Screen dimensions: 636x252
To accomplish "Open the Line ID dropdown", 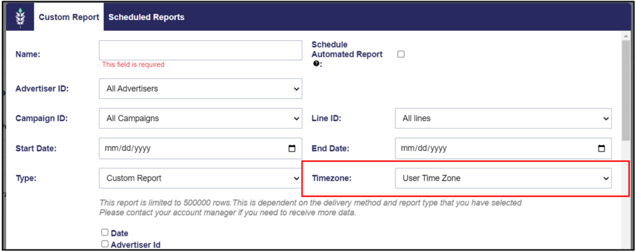I will [x=503, y=119].
